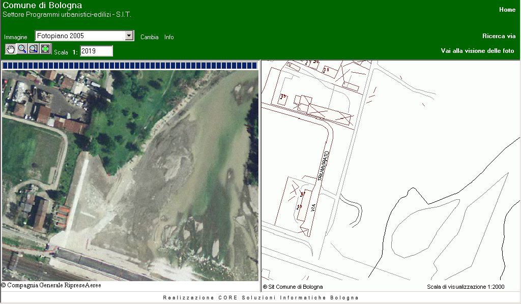Screen dimensions: 521x304
Task: Click the Sit Comune di Bologna copyright text
Action: click(293, 287)
